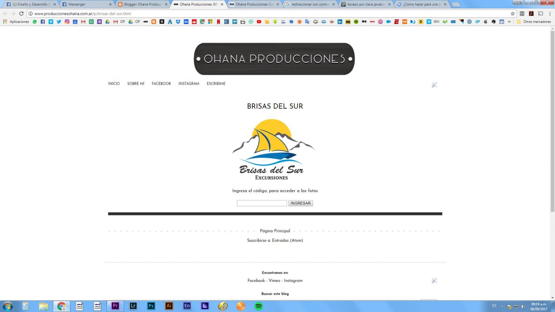Reload the current page
Viewport: 555px width, 312px height.
click(21, 14)
